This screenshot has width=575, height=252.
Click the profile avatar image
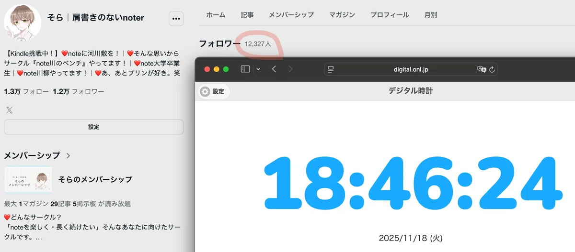[23, 22]
